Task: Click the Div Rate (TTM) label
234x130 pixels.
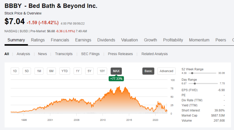Action: click(192, 100)
